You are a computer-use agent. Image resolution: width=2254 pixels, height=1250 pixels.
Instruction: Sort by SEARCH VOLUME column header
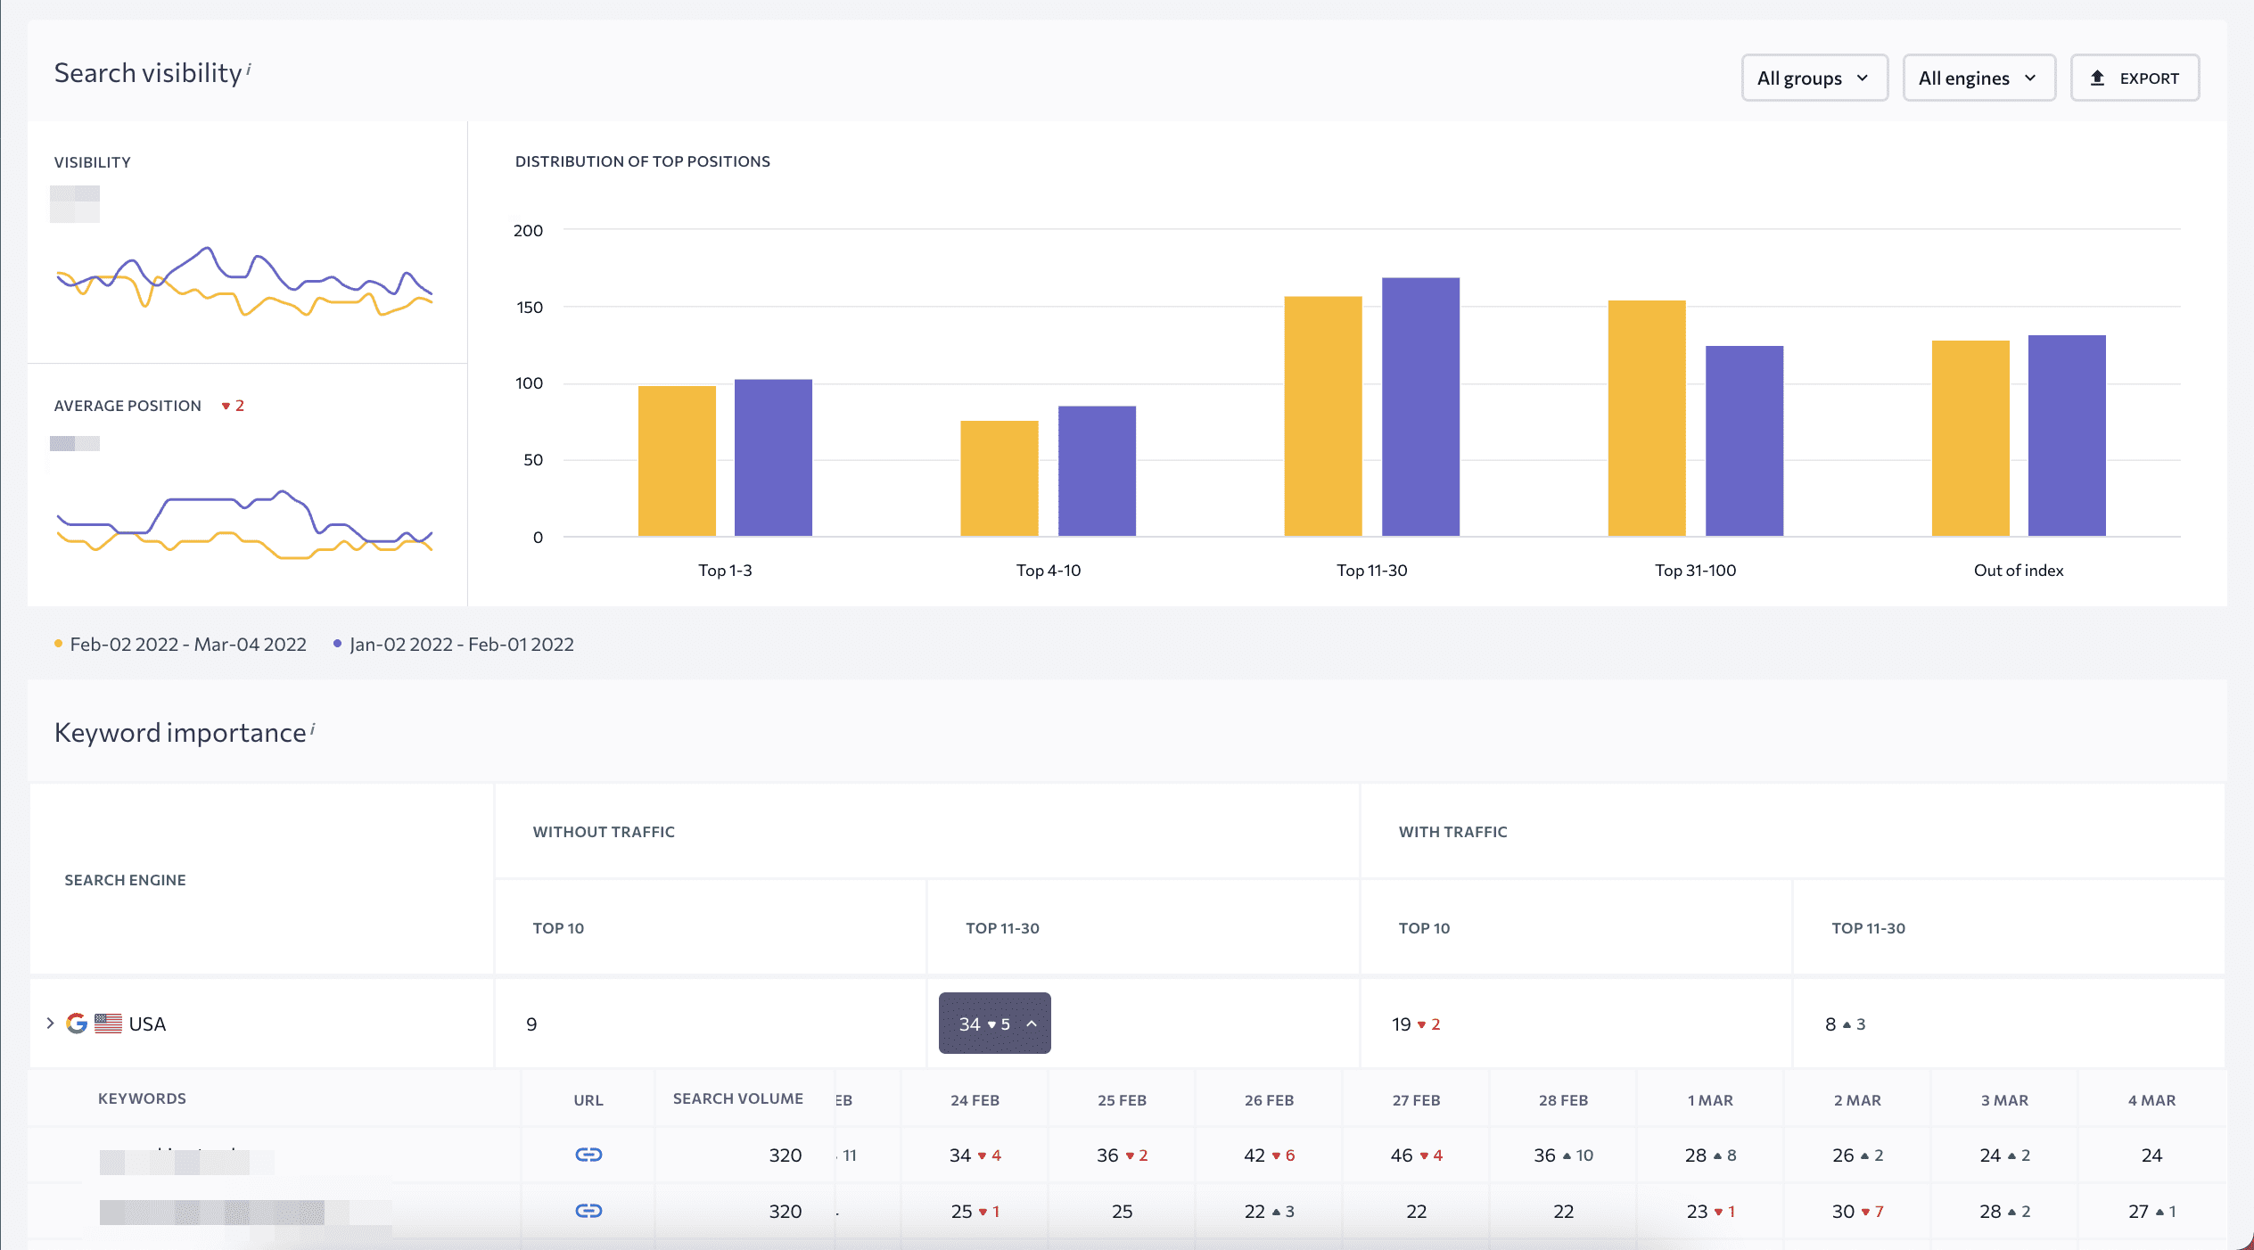pyautogui.click(x=738, y=1098)
